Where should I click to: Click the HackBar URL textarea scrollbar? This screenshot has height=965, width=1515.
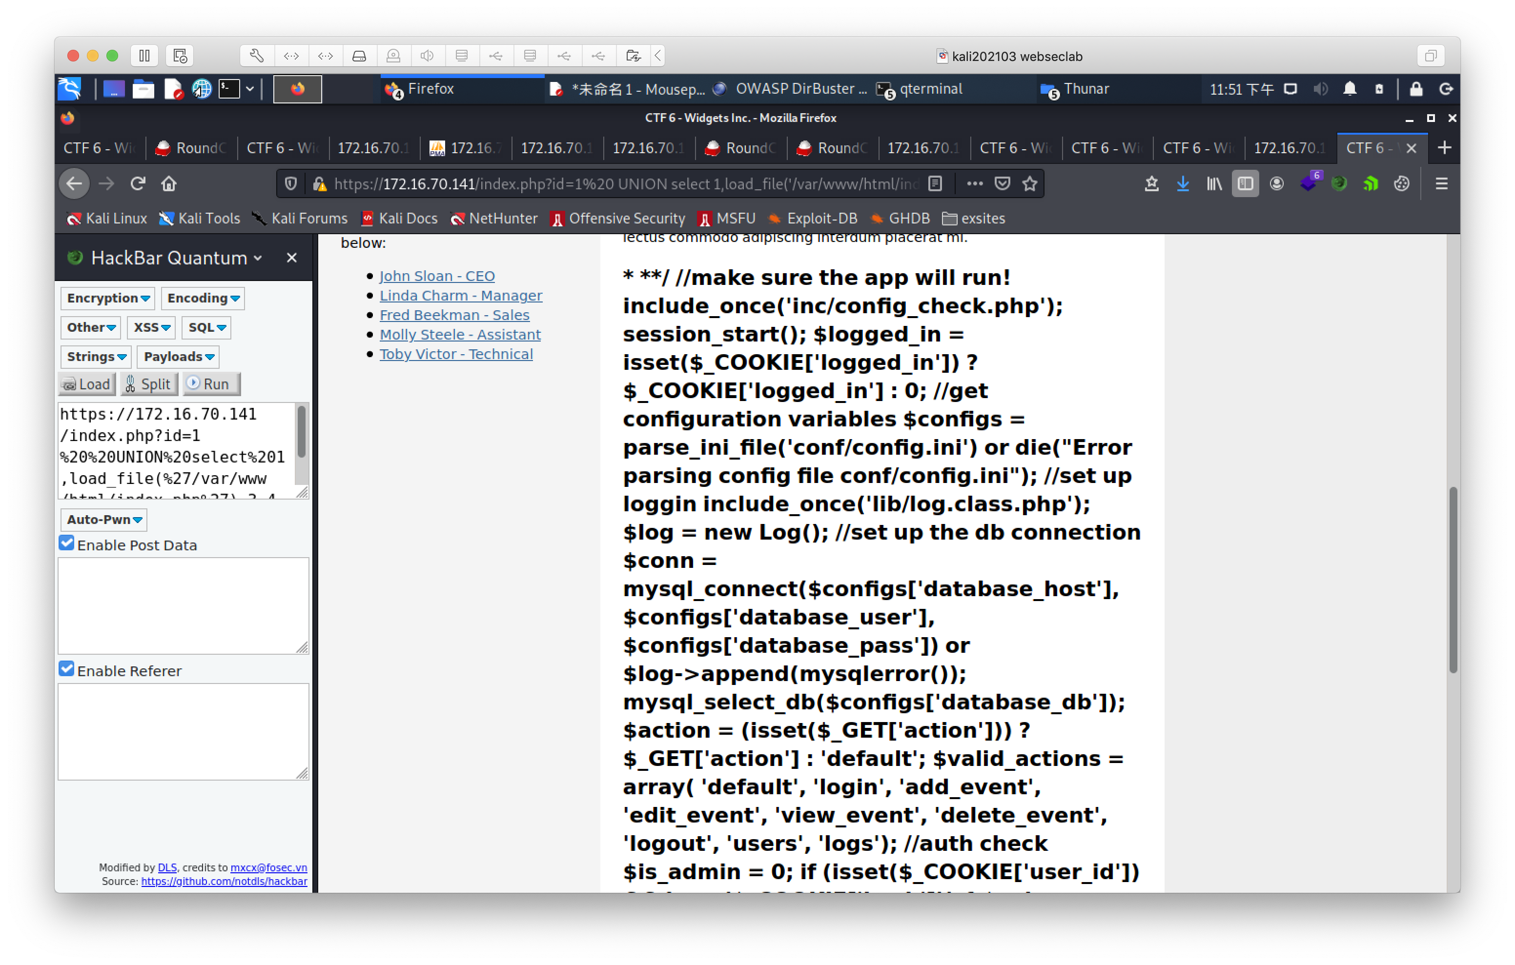(x=301, y=432)
